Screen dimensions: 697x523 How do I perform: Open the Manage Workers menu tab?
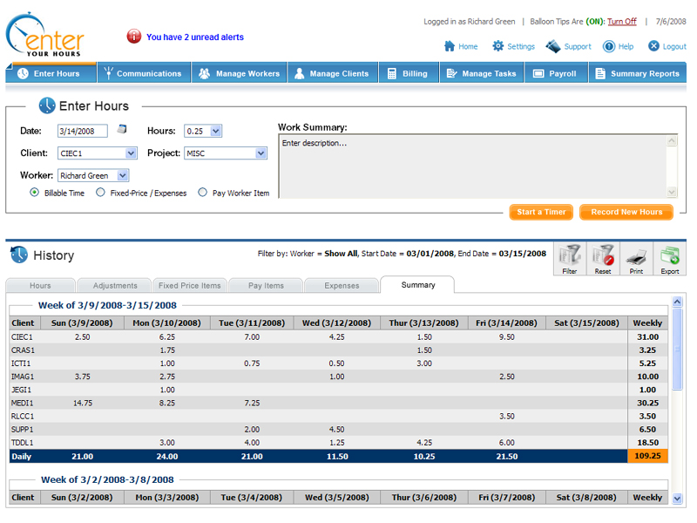click(239, 74)
